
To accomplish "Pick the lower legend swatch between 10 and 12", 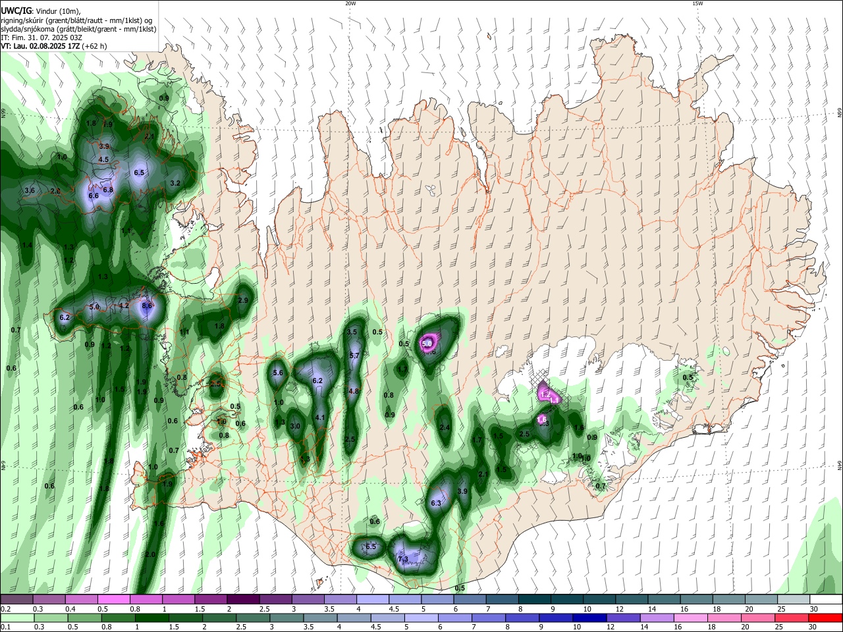I will (589, 618).
